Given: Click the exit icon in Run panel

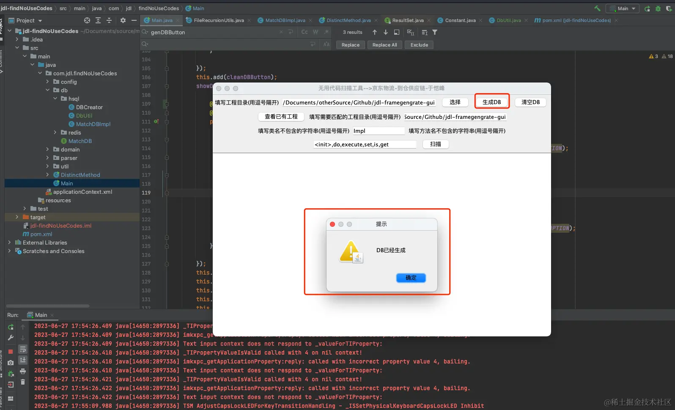Looking at the screenshot, I should pyautogui.click(x=11, y=385).
